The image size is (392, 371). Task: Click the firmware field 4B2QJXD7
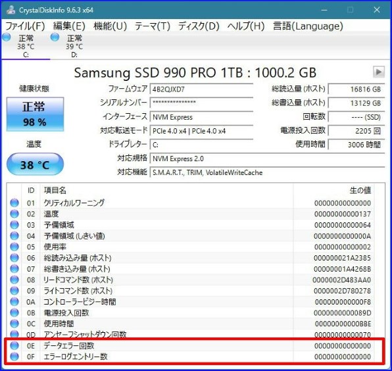point(201,89)
